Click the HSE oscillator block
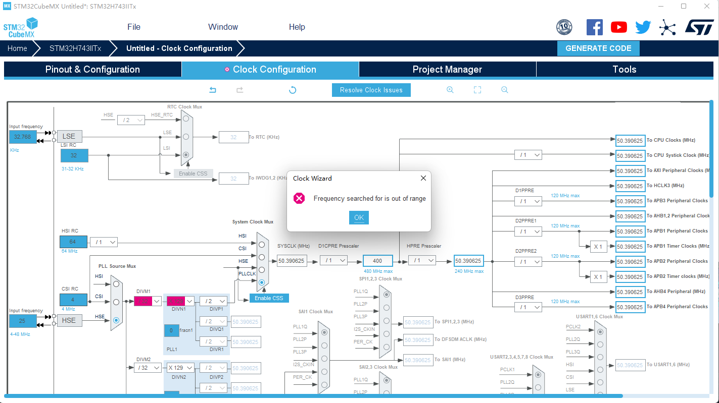This screenshot has width=719, height=403. [x=69, y=320]
